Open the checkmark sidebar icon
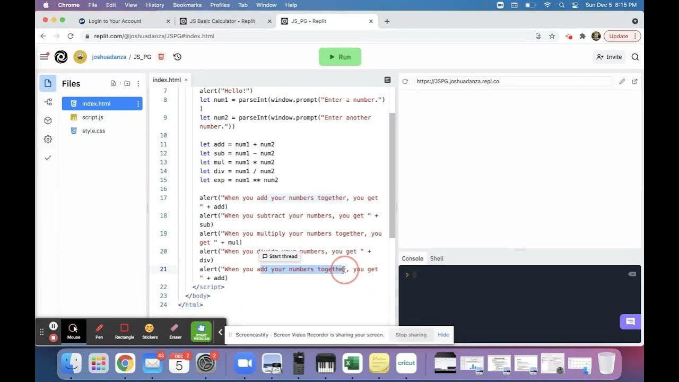 [48, 158]
